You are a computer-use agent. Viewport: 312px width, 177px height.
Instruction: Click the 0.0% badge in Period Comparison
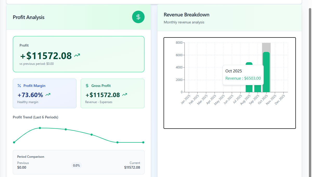[76, 165]
